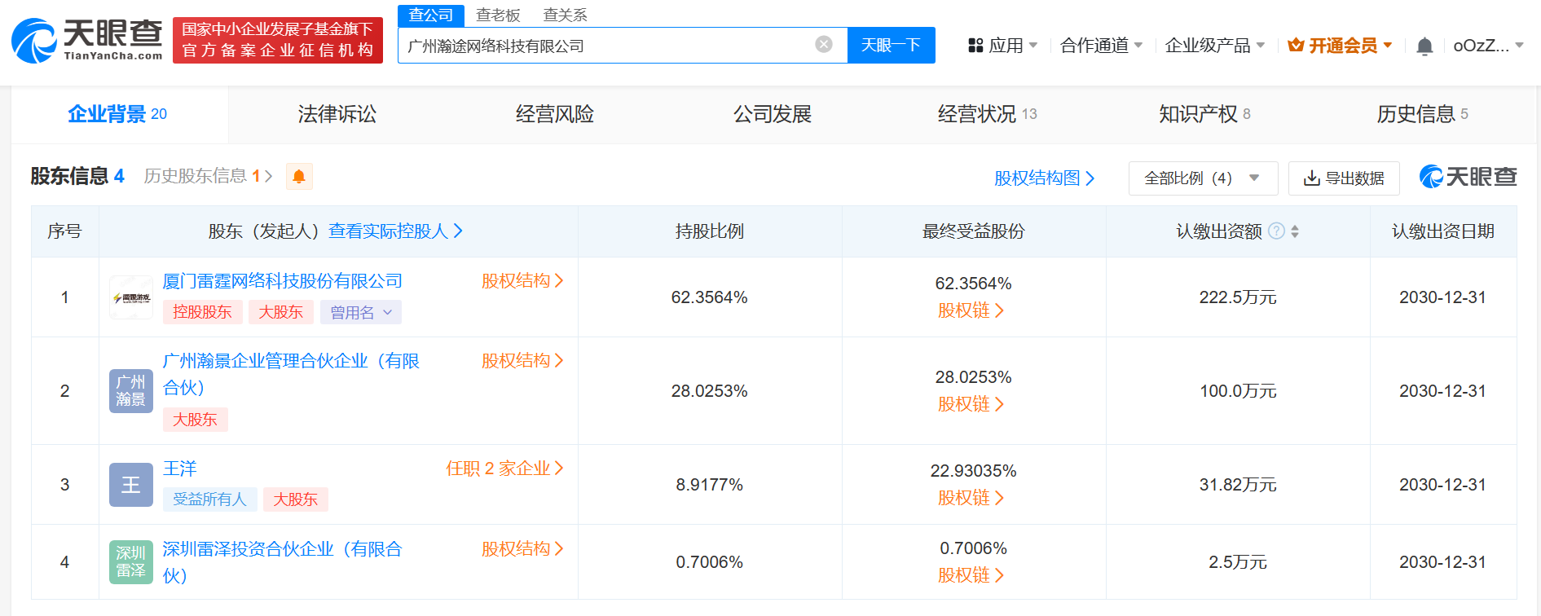Viewport: 1541px width, 616px height.
Task: Switch to the 知识产权 tab
Action: [x=1204, y=115]
